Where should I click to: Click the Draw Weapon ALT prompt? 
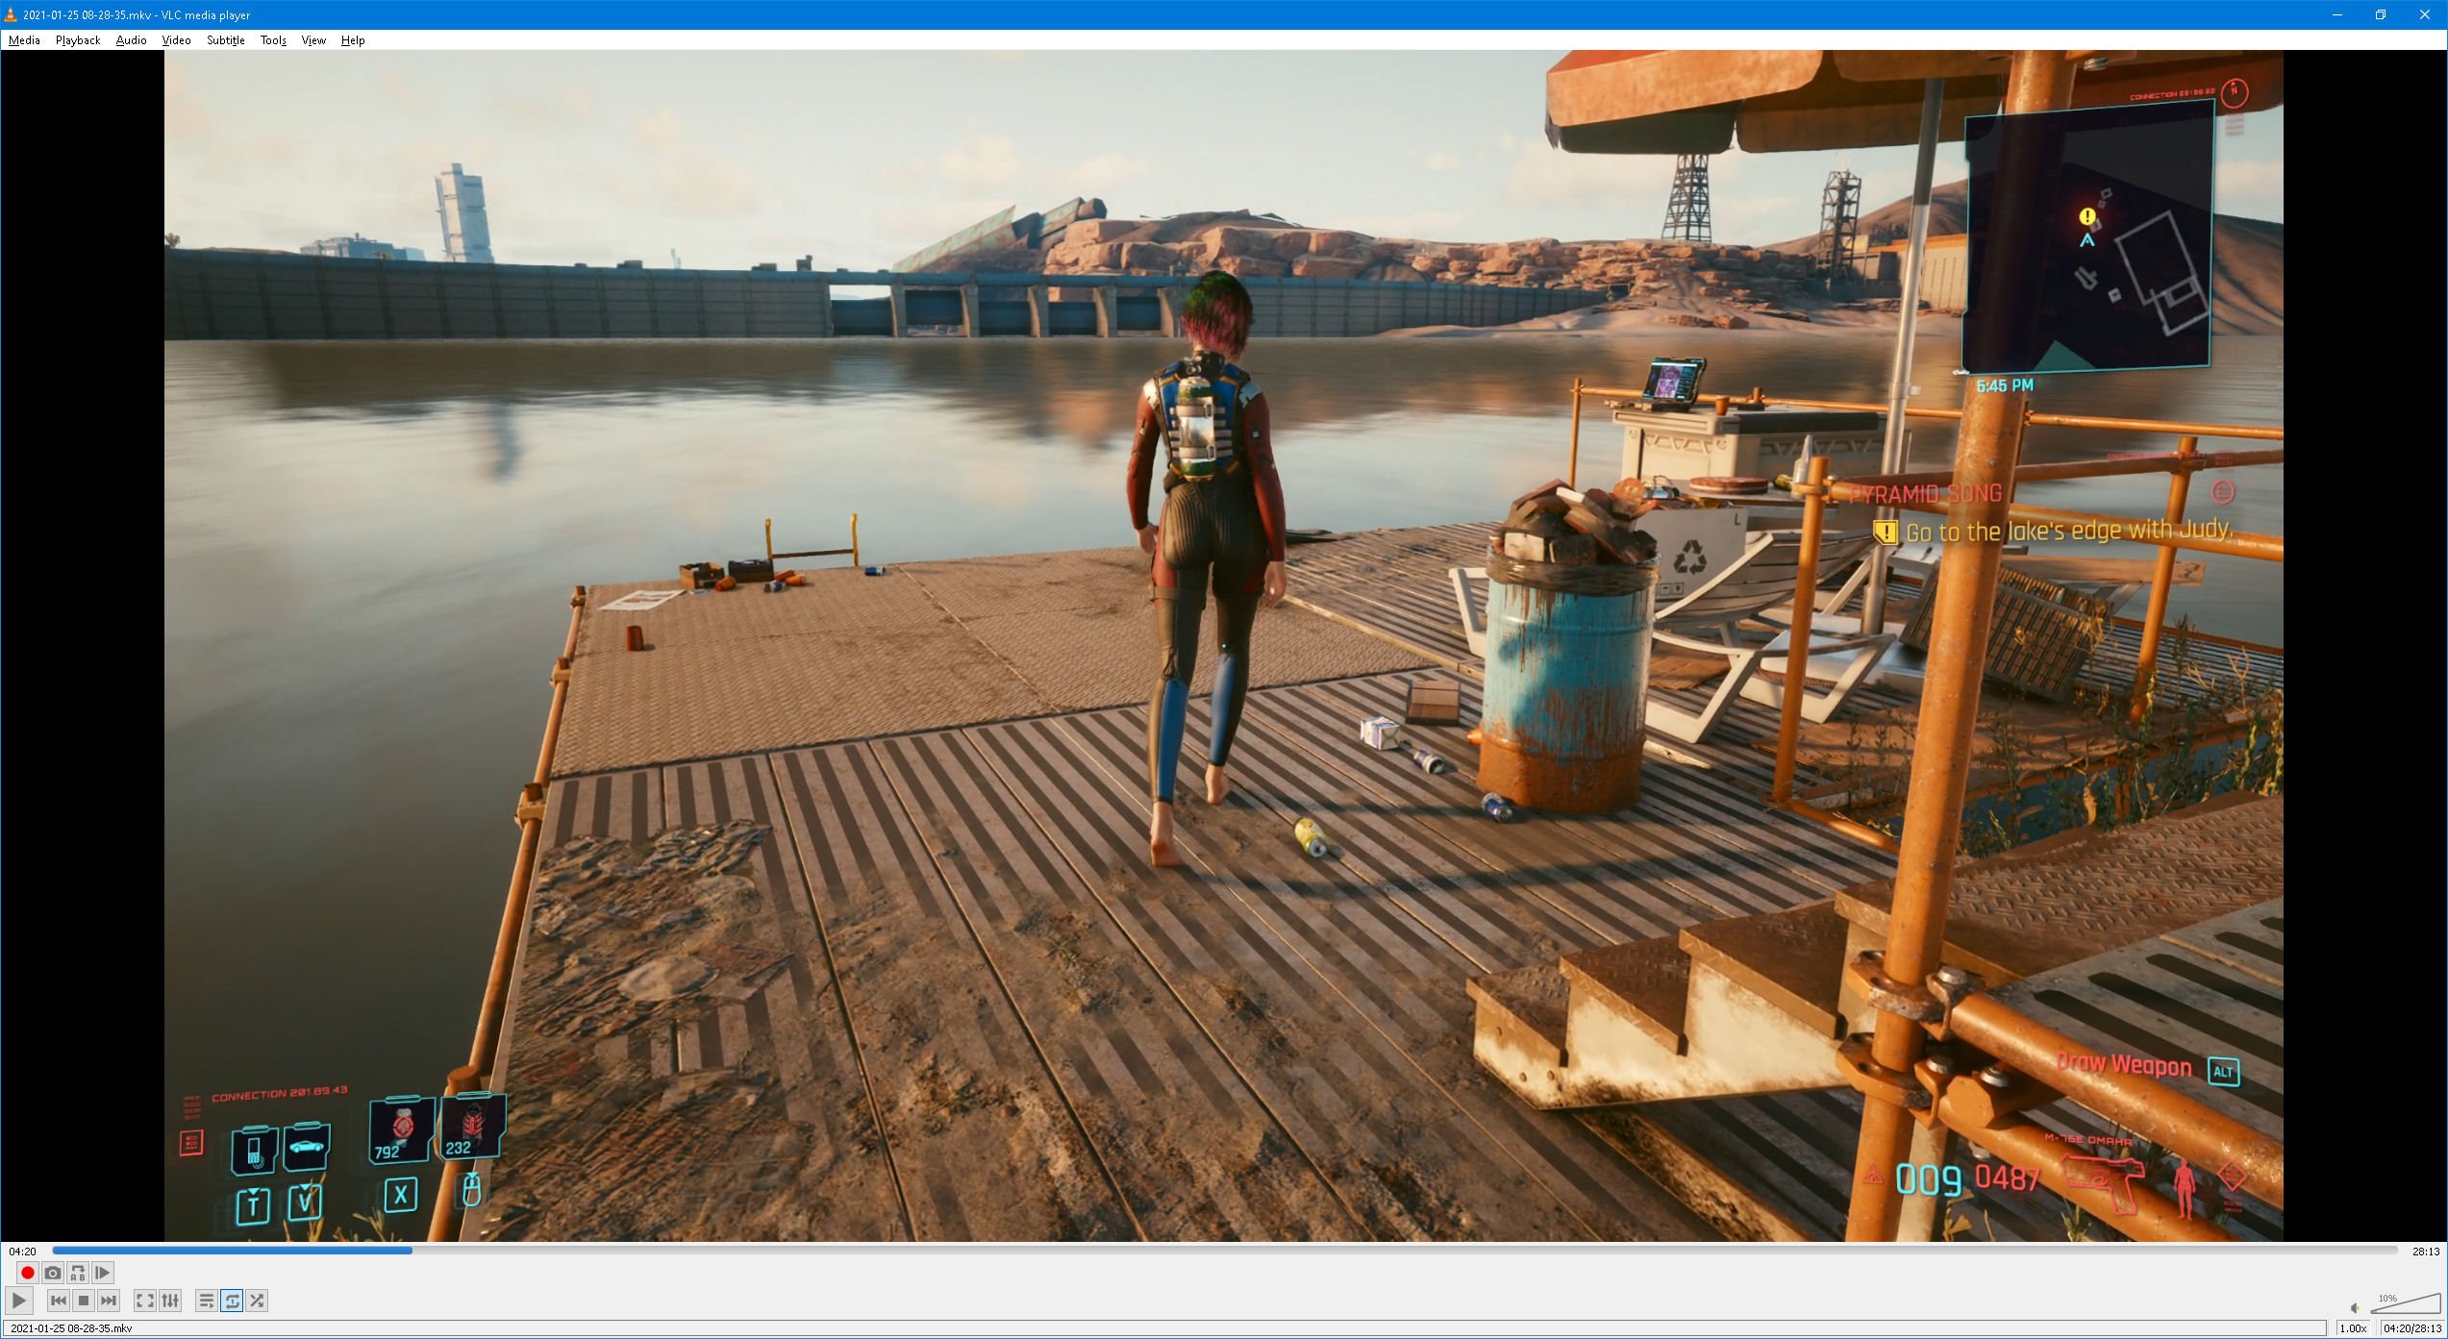[x=2148, y=1067]
